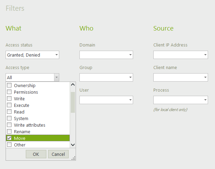This screenshot has height=169, width=215.
Task: Toggle the Read checkbox
Action: (x=9, y=112)
